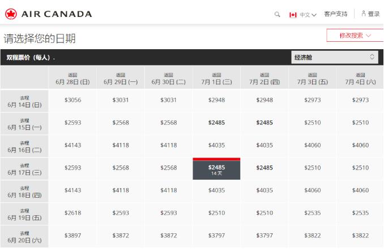Select the 去程 6月20日 (六) row header
Image resolution: width=384 pixels, height=252 pixels.
(24, 236)
